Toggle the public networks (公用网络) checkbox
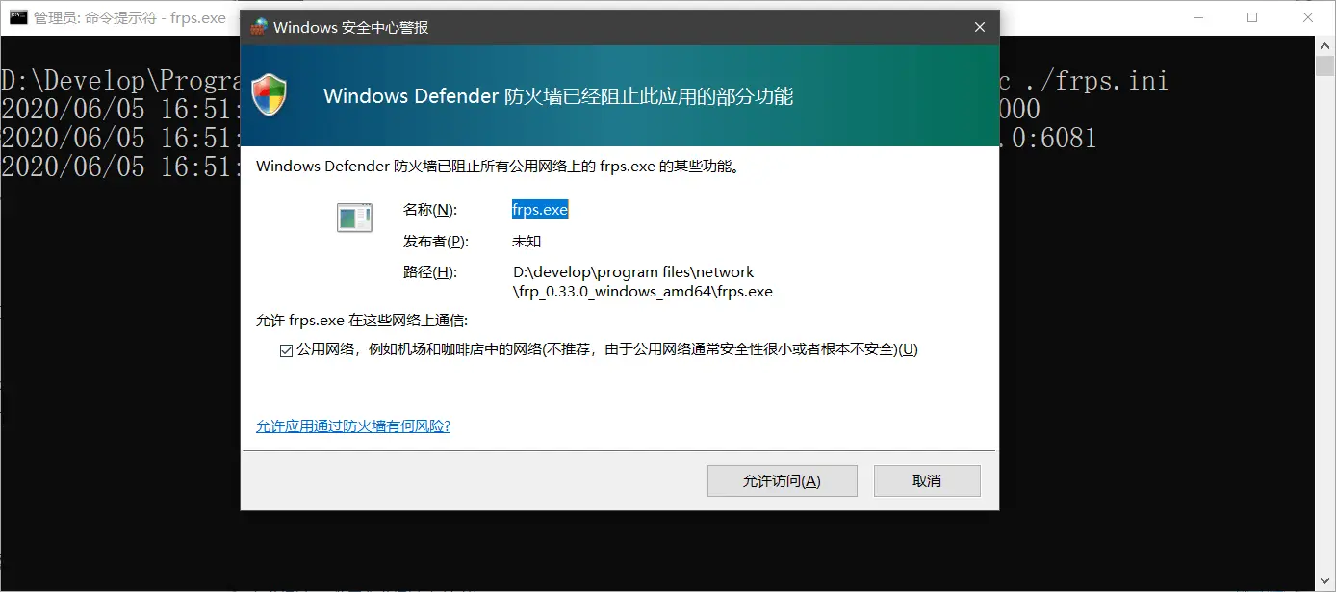Screen dimensions: 1336x592 pyautogui.click(x=286, y=350)
